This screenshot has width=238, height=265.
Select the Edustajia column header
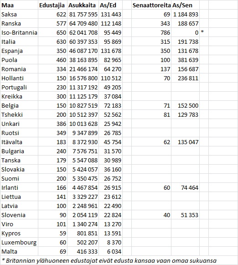point(52,5)
